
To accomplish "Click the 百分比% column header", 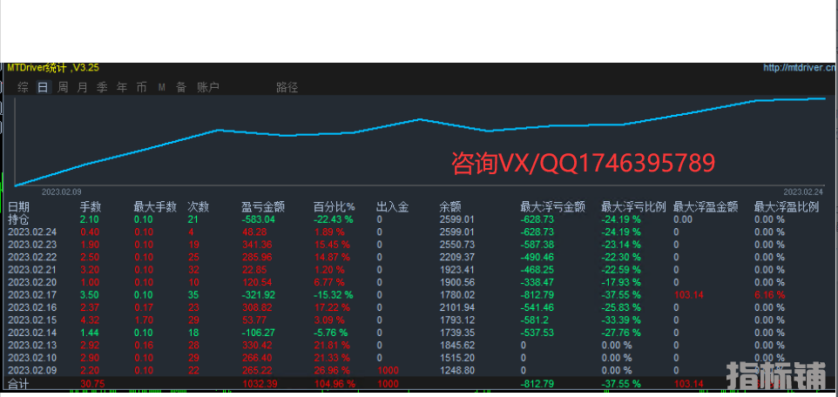I will (335, 207).
